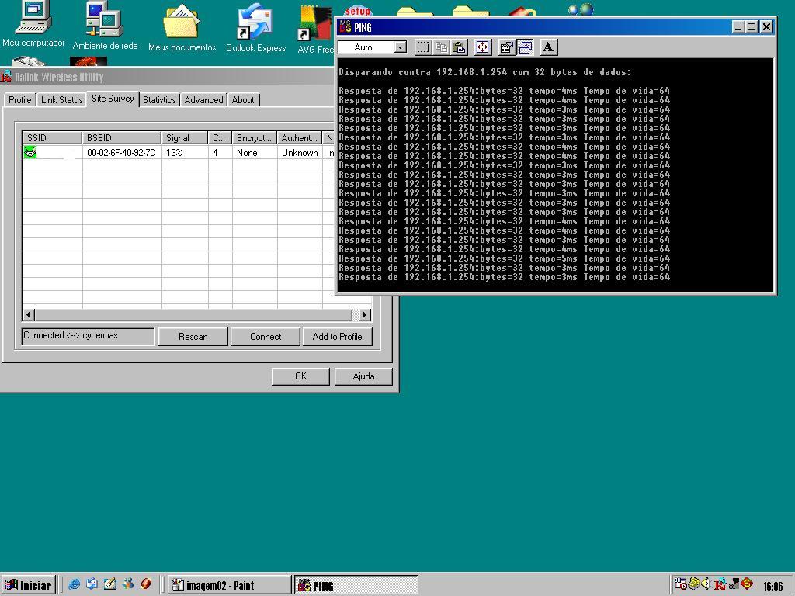Click the Rescan button
Screen dimensions: 795x596
(193, 337)
